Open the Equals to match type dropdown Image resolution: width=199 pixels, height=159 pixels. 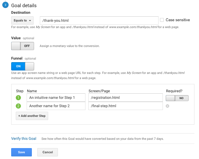tap(22, 20)
